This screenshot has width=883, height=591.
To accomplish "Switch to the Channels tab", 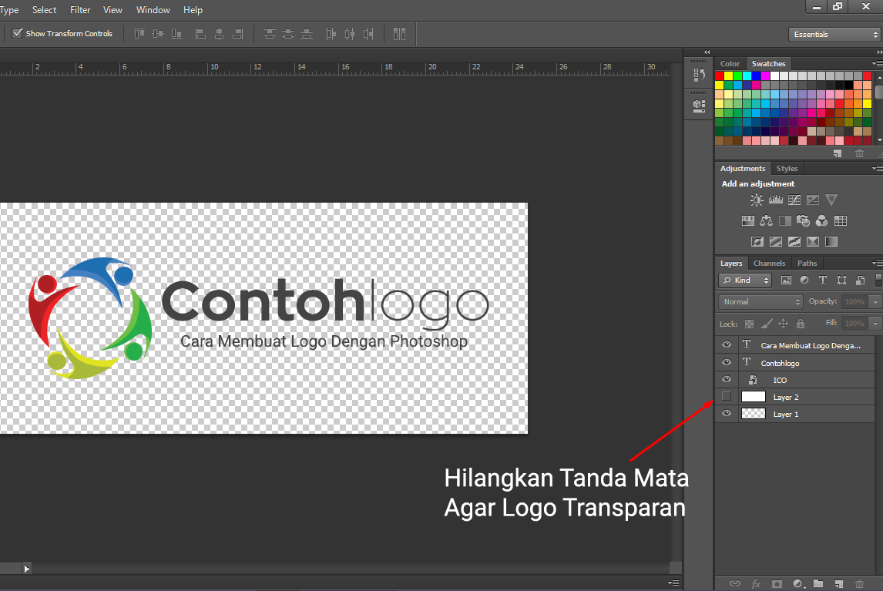I will coord(769,263).
